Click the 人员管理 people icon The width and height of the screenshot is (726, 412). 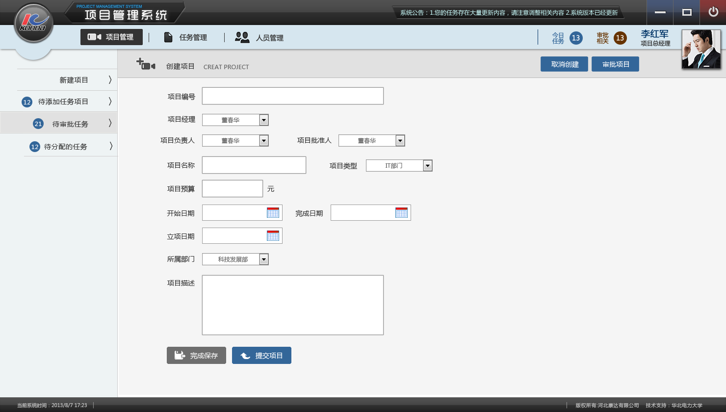tap(242, 37)
